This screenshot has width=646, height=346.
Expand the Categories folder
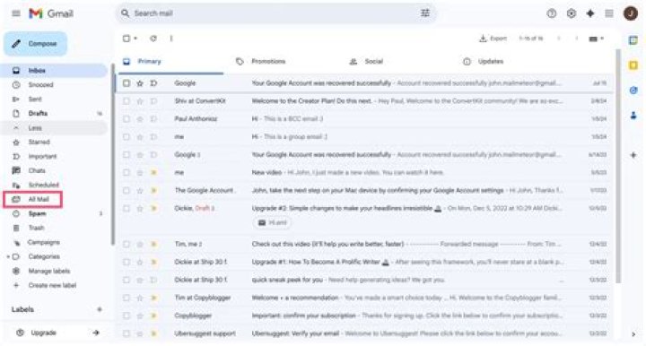coord(8,256)
